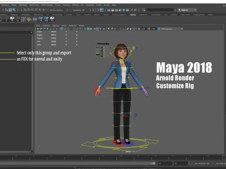Toggle the second snap magnet icon (snap to curves)
The width and height of the screenshot is (226, 169).
coord(29,10)
